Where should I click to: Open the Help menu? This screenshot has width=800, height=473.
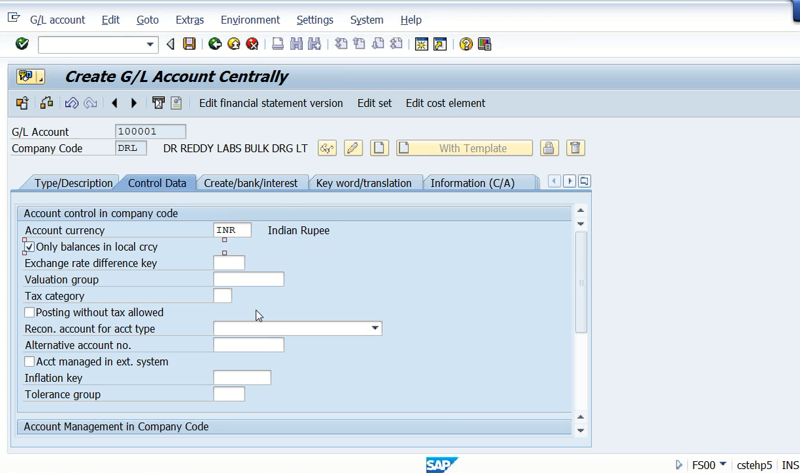pos(411,20)
